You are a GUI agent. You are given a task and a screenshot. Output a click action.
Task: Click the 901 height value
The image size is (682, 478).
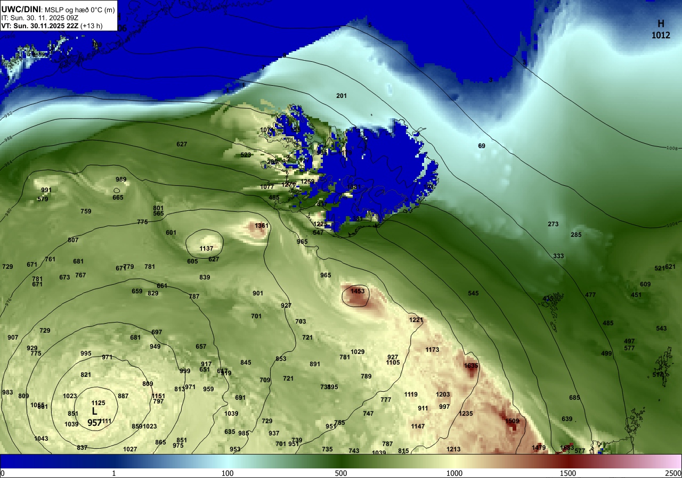point(258,293)
